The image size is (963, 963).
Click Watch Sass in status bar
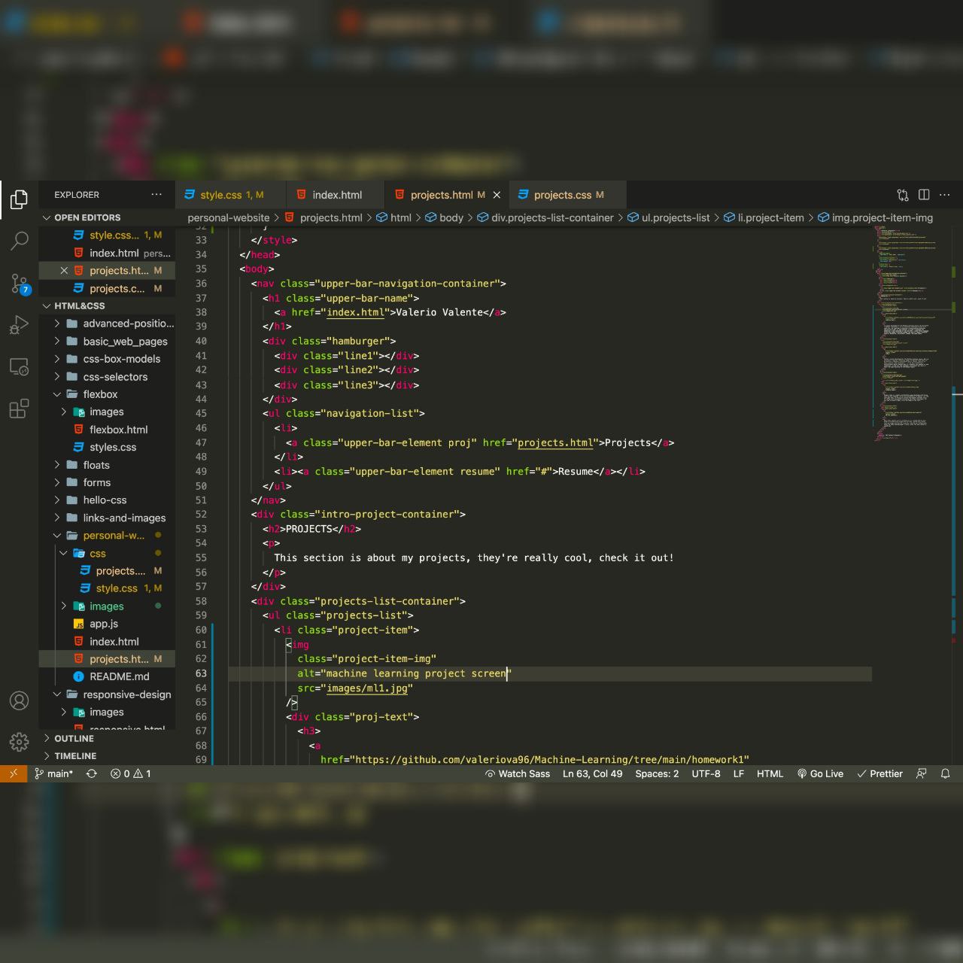518,773
